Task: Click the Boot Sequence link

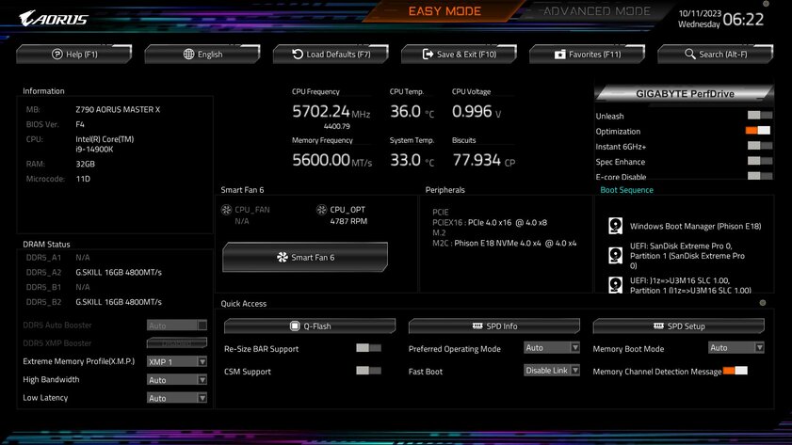Action: 626,190
